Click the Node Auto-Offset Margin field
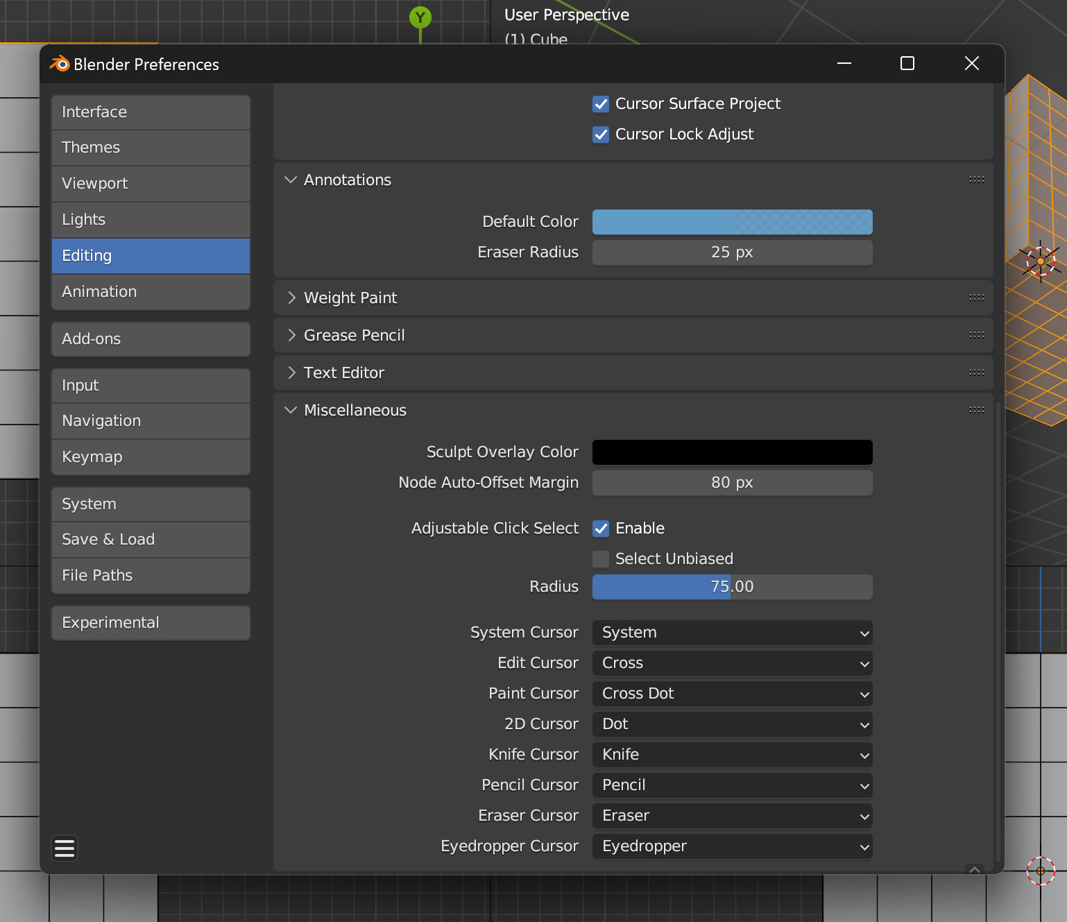1067x922 pixels. [x=733, y=483]
